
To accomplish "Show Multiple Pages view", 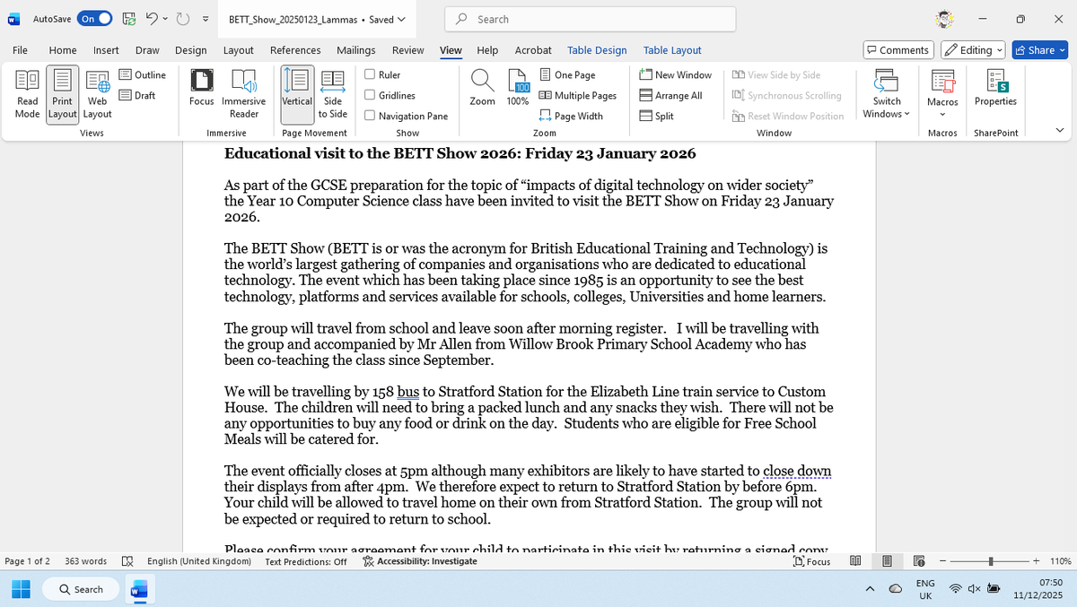I will pos(578,95).
